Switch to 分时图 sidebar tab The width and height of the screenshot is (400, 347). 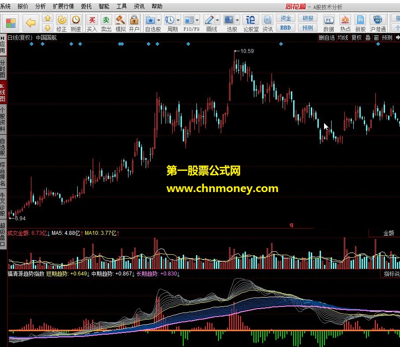coord(3,69)
